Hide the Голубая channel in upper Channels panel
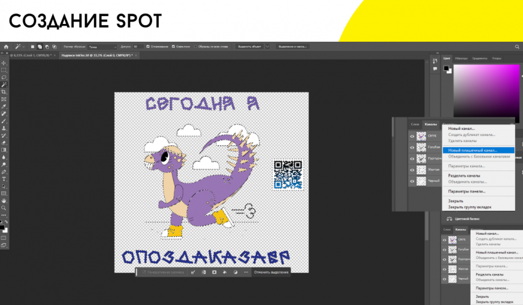 (412, 148)
